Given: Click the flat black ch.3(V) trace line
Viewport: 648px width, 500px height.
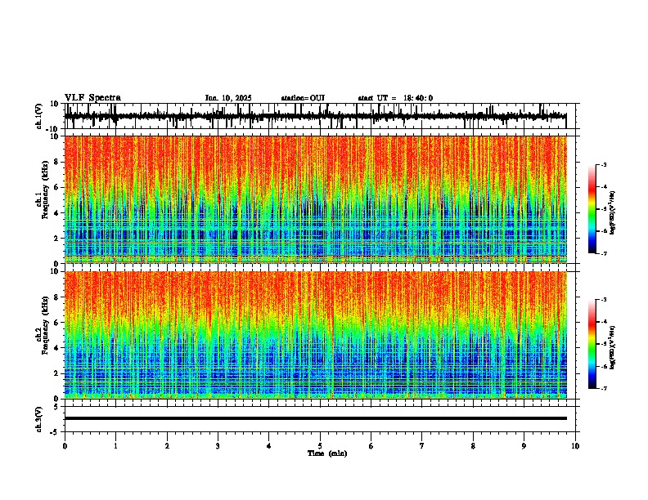Looking at the screenshot, I should tap(316, 418).
